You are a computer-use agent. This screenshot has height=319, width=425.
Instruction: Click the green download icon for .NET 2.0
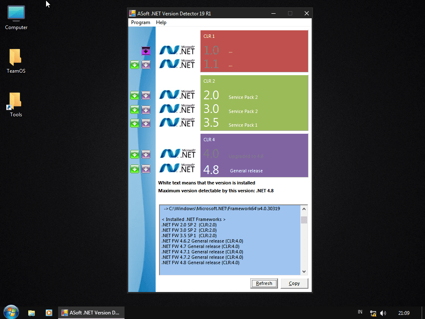coord(135,96)
